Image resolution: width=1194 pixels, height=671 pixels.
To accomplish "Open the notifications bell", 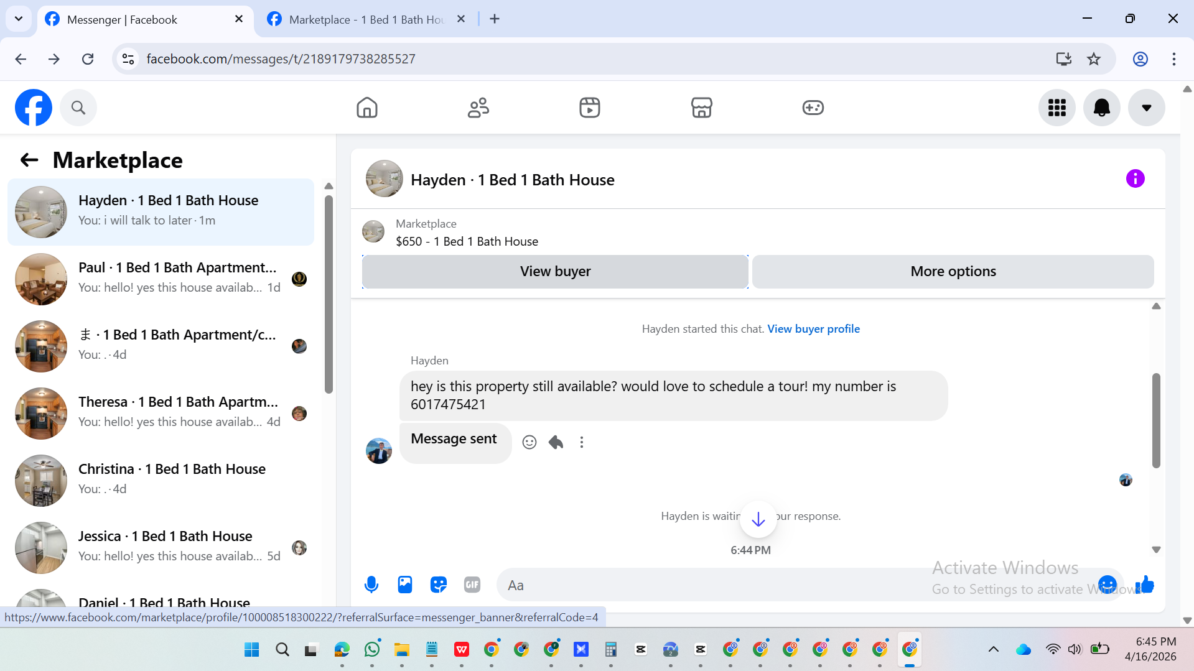I will [x=1102, y=108].
